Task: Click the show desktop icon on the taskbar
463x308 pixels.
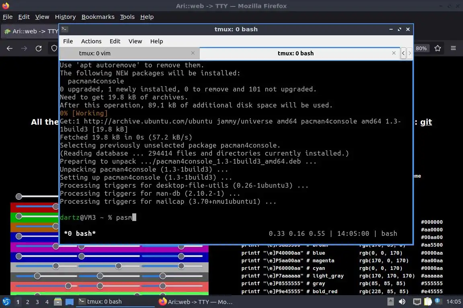Action: pyautogui.click(x=70, y=302)
